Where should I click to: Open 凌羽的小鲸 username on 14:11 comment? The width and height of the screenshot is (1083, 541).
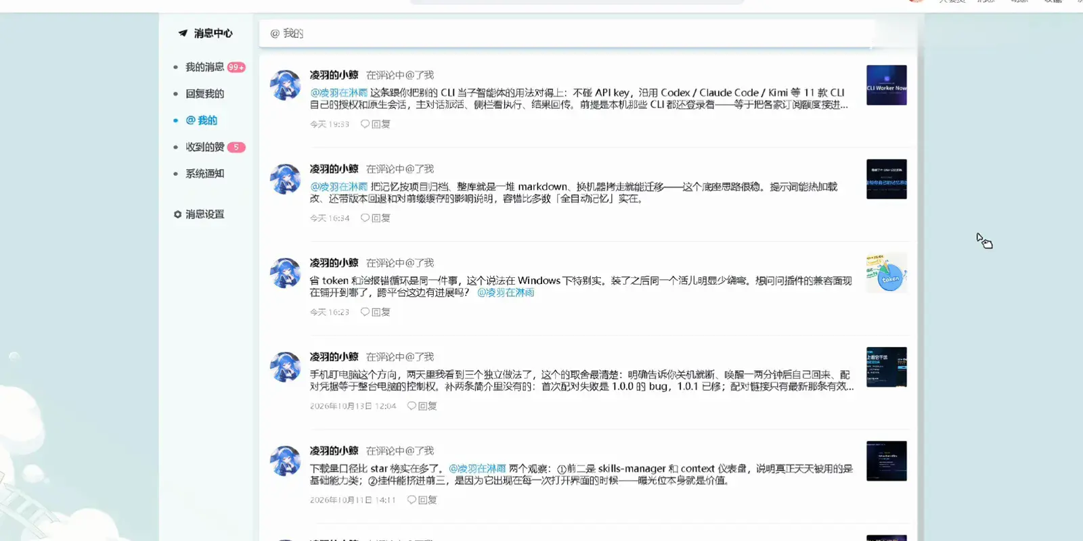pos(334,451)
